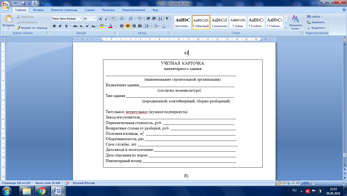Shrink the font size
The width and height of the screenshot is (347, 196).
tap(106, 19)
